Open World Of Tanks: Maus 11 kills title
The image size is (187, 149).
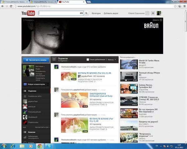(149, 61)
